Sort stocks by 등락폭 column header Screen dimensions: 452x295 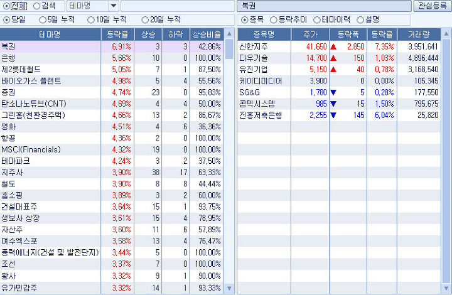point(348,35)
